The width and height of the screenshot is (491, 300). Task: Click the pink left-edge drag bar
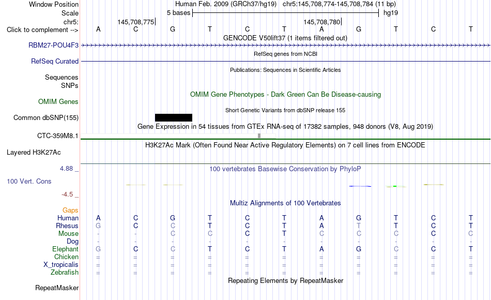click(80, 150)
